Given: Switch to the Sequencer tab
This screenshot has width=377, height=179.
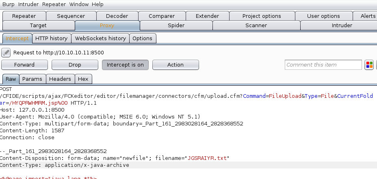Looking at the screenshot, I should (71, 16).
